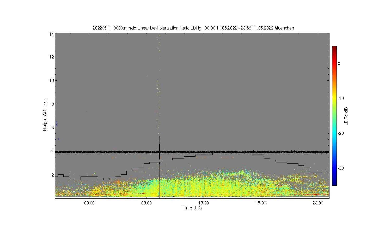The width and height of the screenshot is (391, 235).
Task: Click the "0" colorbar tick label
Action: [x=339, y=63]
